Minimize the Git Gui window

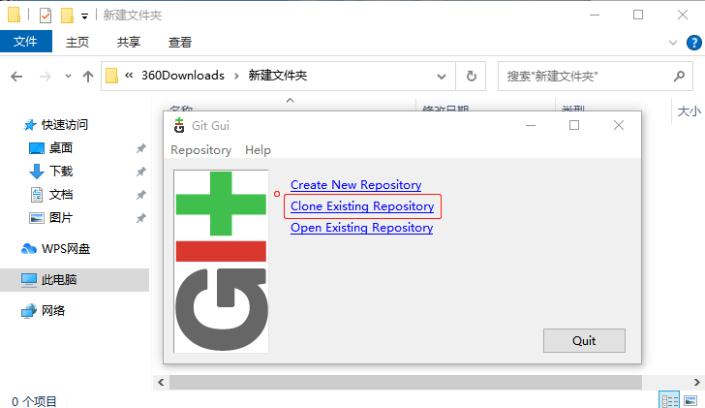point(531,126)
